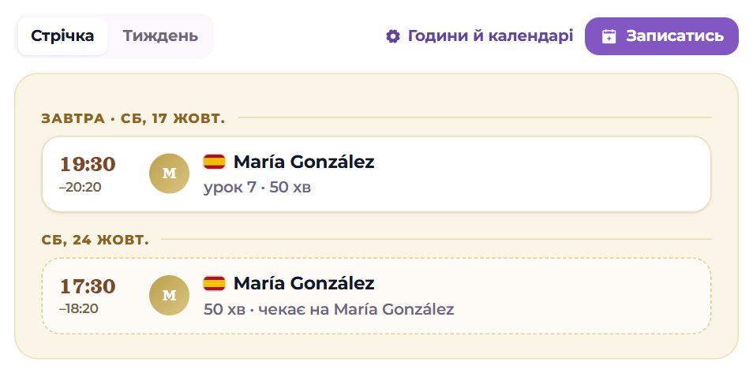Screen dimensions: 753x373
Task: Click the gear icon beside Години й календарі
Action: click(x=393, y=36)
